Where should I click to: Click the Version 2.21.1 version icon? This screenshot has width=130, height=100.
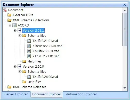[x=19, y=30]
